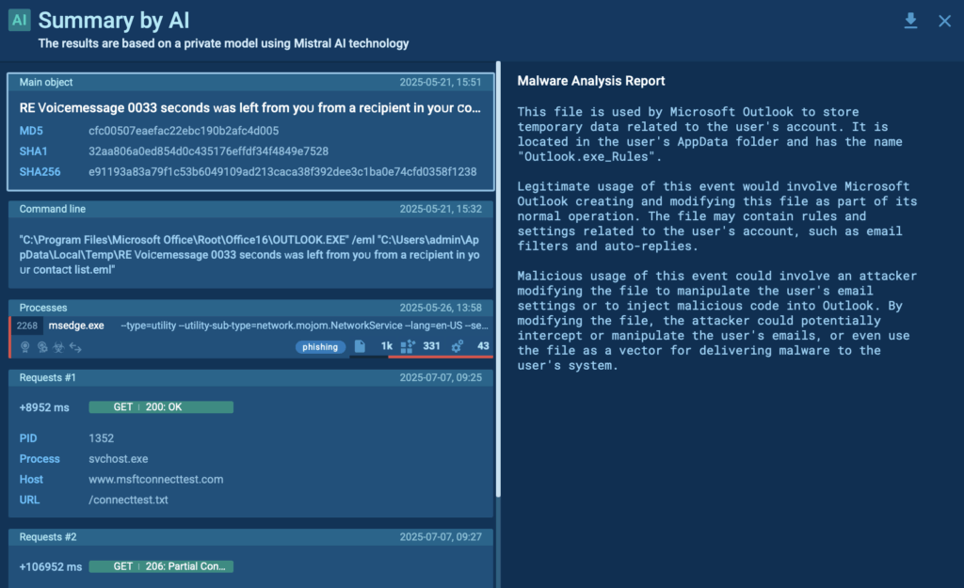This screenshot has height=588, width=964.
Task: Click the AI logo badge
Action: [19, 20]
